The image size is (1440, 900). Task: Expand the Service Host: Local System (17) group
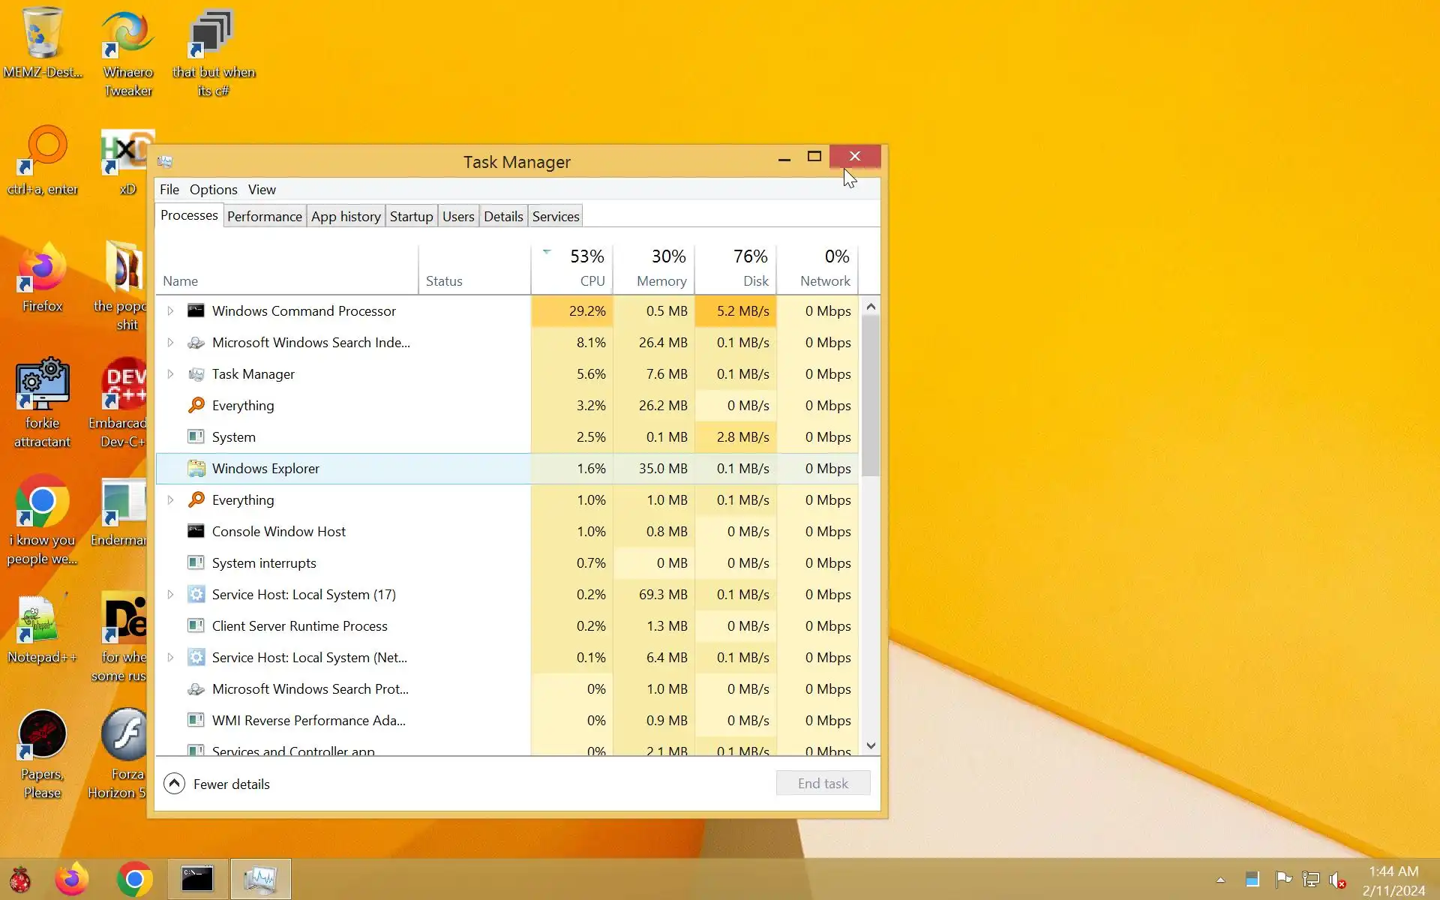coord(170,594)
